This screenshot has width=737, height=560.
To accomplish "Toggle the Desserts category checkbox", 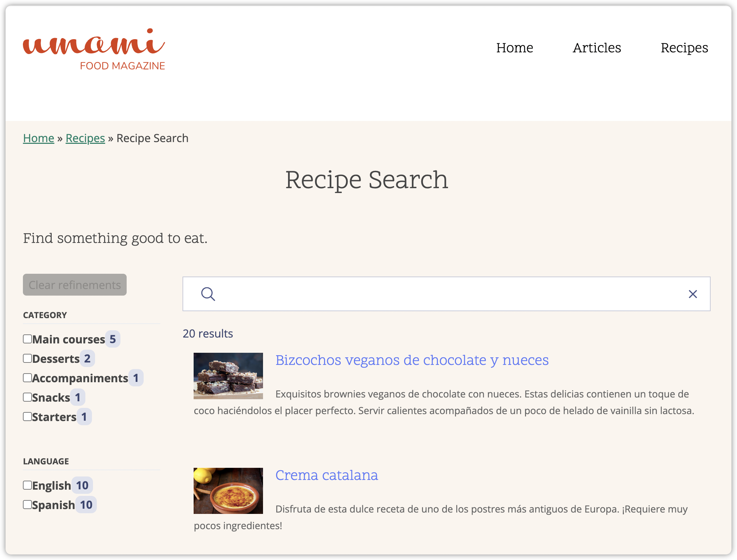I will (26, 358).
